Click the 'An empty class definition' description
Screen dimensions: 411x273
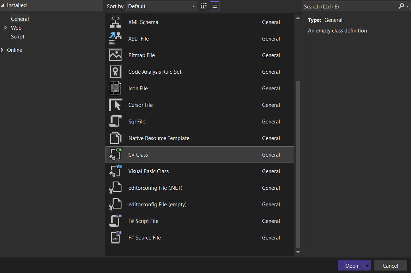coord(337,31)
